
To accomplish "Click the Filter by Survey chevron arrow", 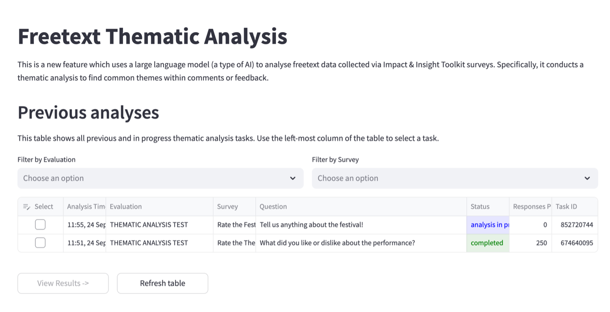I will [x=587, y=178].
